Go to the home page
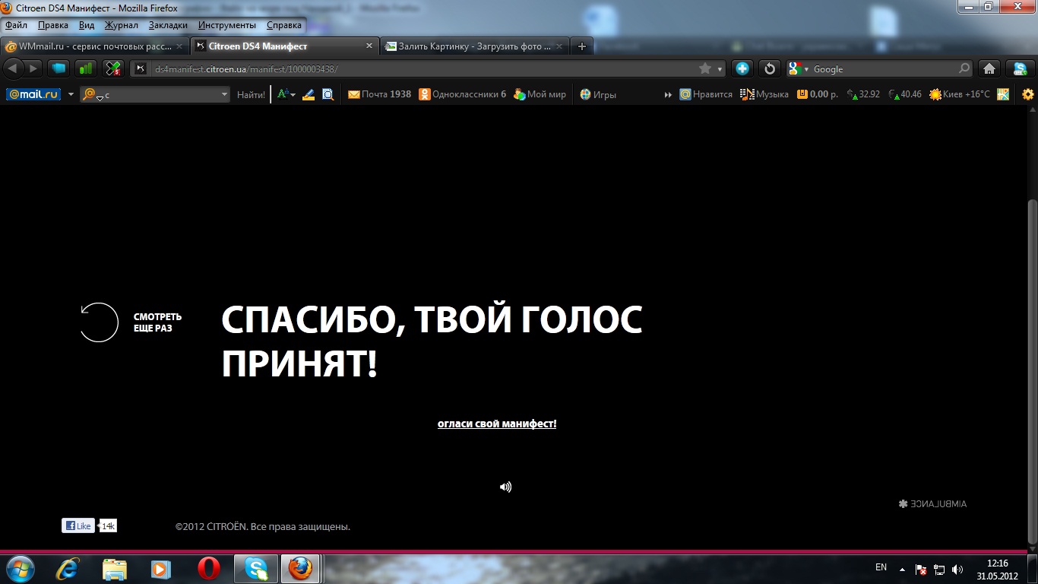Screen dimensions: 1038x584 989,68
